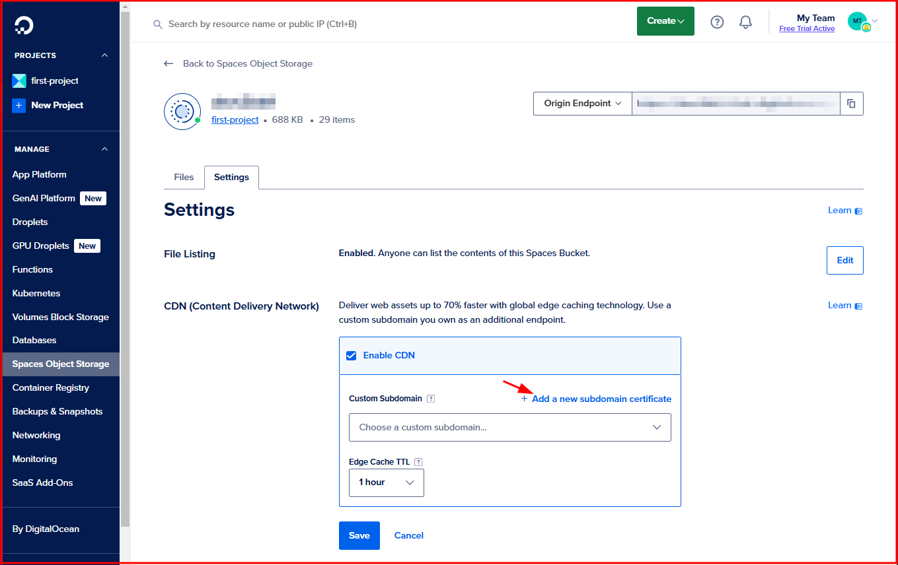The image size is (898, 565).
Task: Click Add a new subdomain certificate
Action: [601, 399]
